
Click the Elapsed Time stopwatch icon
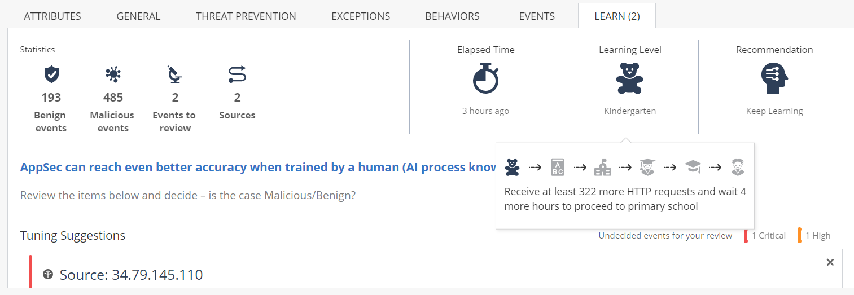(x=485, y=78)
